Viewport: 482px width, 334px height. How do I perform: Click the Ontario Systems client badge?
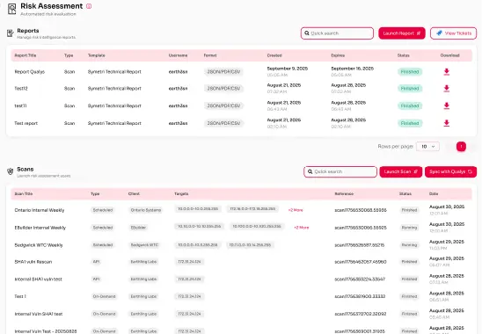pos(146,210)
